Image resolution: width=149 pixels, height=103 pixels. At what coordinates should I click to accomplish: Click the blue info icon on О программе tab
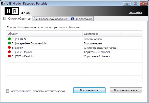(x=73, y=19)
